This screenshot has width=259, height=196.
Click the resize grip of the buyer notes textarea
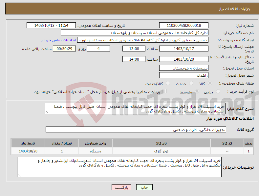coord(19,176)
